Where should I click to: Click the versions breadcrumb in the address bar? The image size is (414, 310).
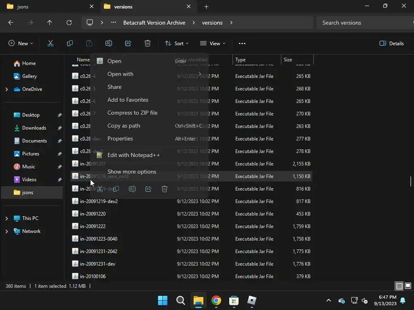212,23
